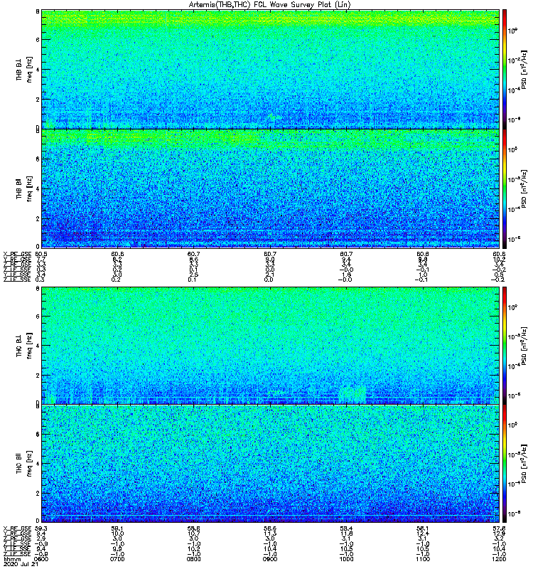
Task: Click the THC Y_RE_GSE value '11.3'
Action: (x=270, y=534)
